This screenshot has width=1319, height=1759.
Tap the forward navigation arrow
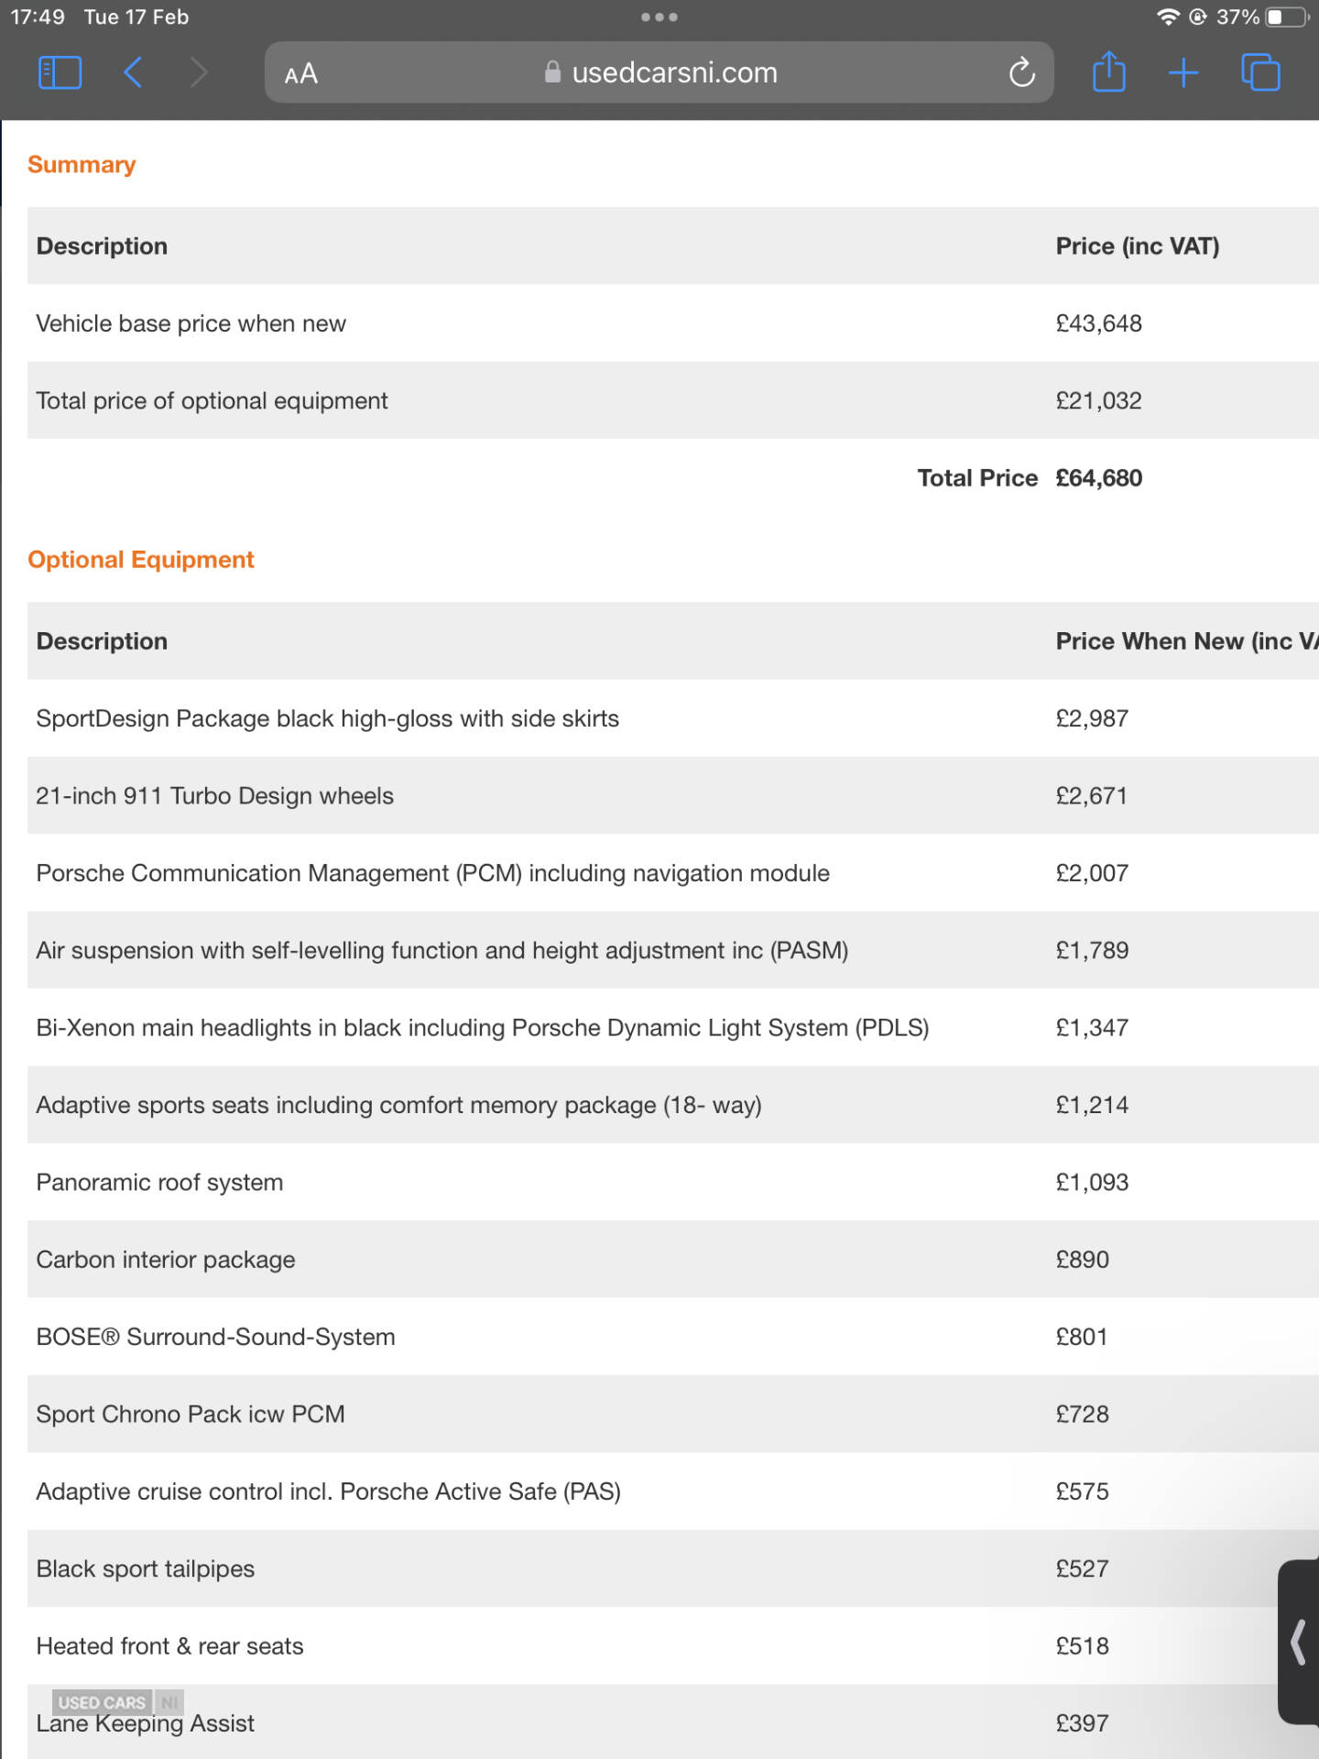pos(199,72)
